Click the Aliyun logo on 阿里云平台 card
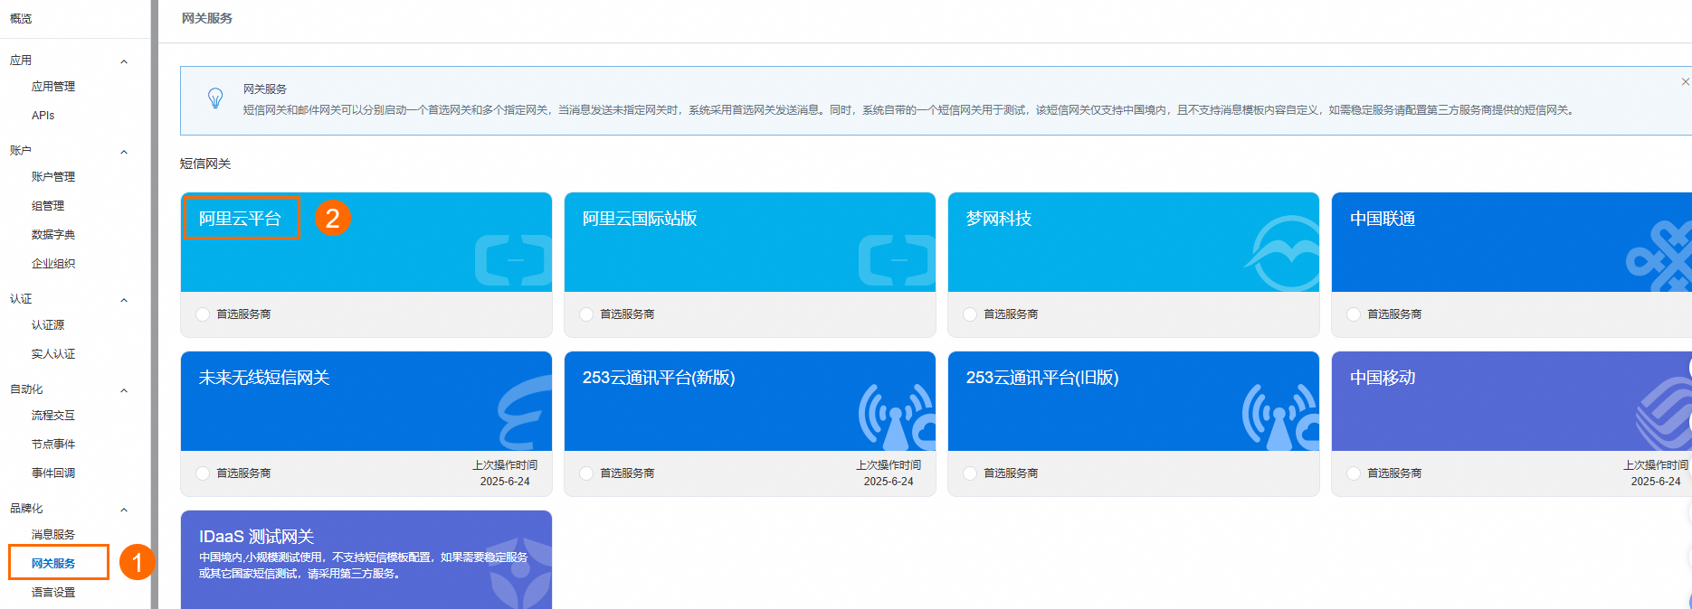 (513, 260)
